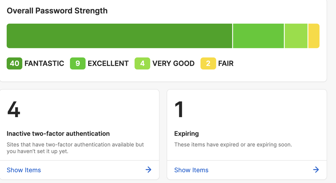Click the green badge showing 40
The image size is (336, 183).
pos(14,63)
